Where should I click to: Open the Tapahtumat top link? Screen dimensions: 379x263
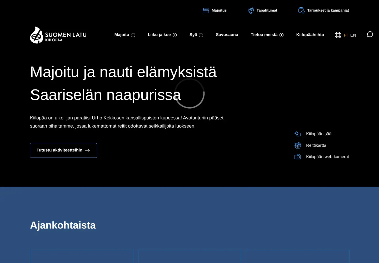(x=267, y=11)
